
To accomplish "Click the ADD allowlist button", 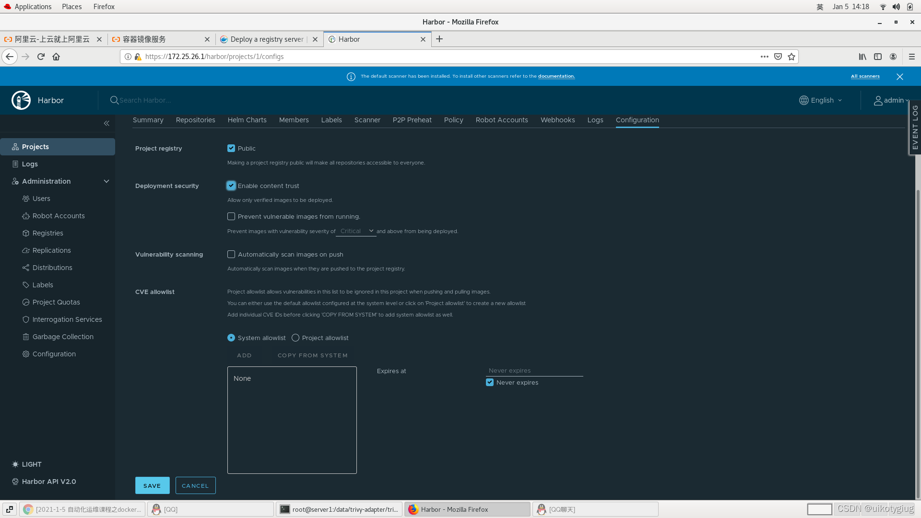I will pos(244,355).
